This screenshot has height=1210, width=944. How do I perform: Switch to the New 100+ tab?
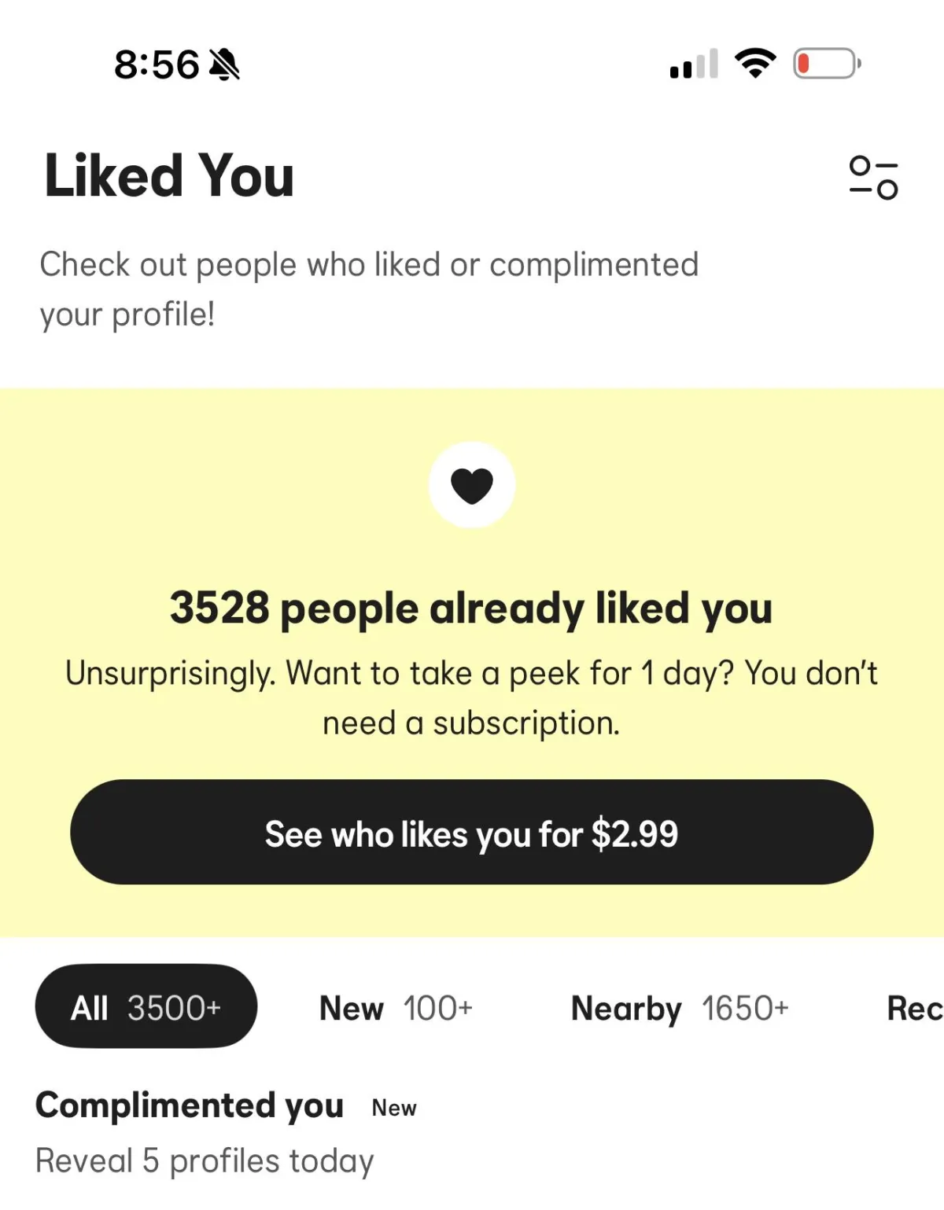(396, 1008)
